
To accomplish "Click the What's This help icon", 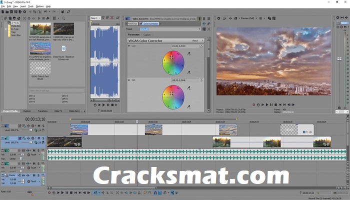I will click(x=68, y=11).
